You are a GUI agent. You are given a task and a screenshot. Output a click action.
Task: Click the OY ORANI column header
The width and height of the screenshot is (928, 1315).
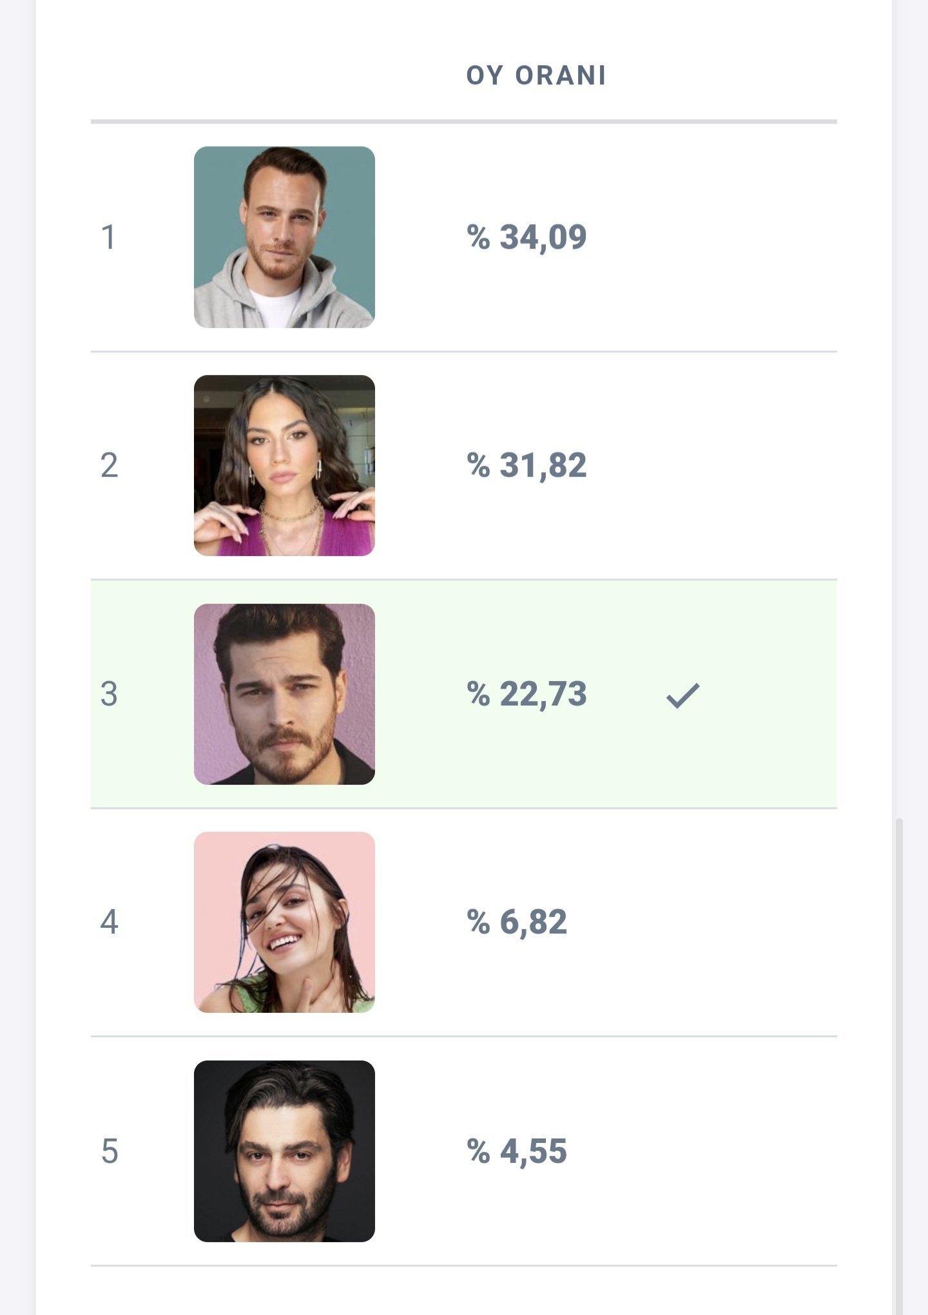pyautogui.click(x=536, y=75)
